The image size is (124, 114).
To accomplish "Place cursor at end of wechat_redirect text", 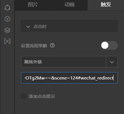I will 114,78.
